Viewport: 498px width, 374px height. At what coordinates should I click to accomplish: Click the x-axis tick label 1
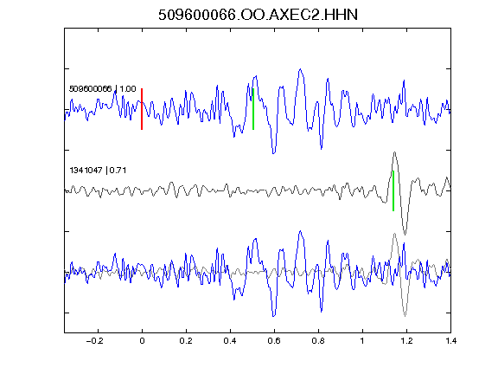point(362,341)
